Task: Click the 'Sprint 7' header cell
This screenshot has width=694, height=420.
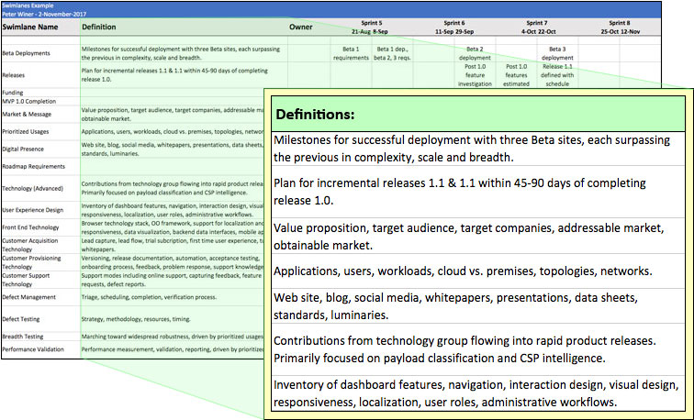Action: 537,27
